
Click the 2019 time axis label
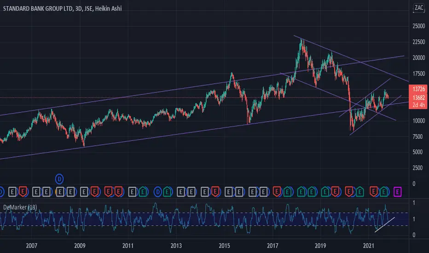[320, 246]
